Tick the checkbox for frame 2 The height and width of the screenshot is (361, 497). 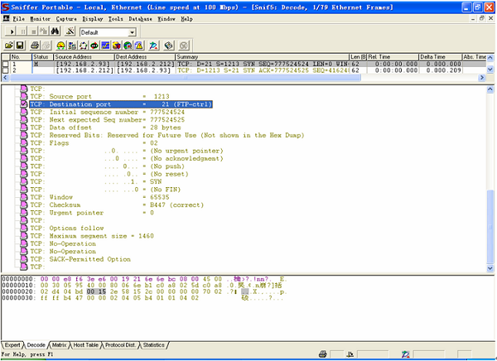pyautogui.click(x=7, y=71)
